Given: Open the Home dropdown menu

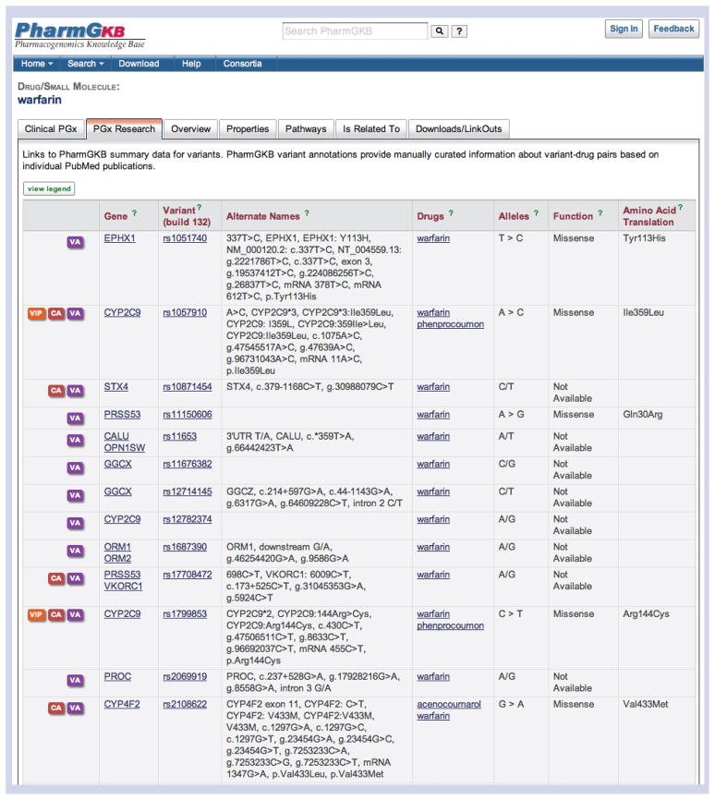Looking at the screenshot, I should click(x=37, y=64).
